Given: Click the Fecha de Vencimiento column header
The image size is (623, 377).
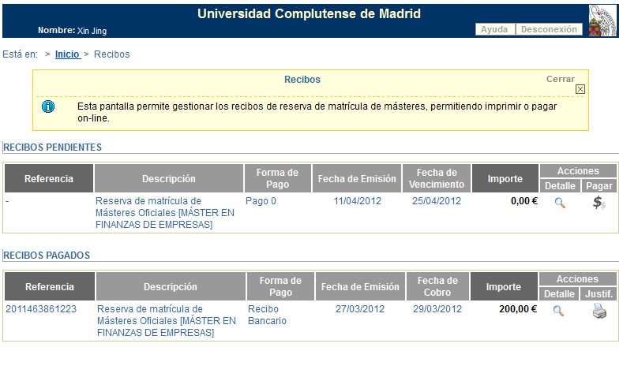Looking at the screenshot, I should (x=437, y=178).
